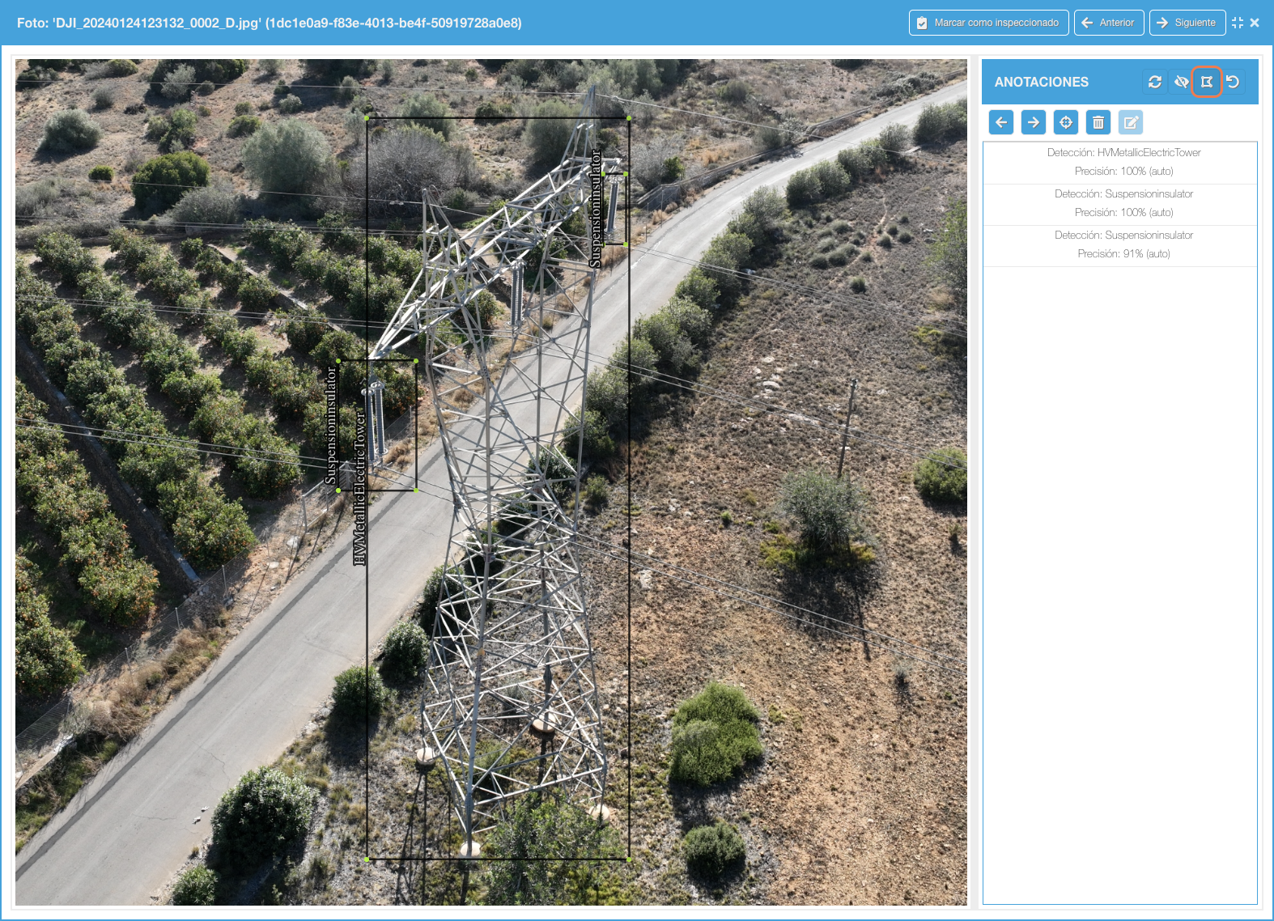Click the undo arrow in the Anotaciones header
Screen dimensions: 1274x921
point(1233,82)
